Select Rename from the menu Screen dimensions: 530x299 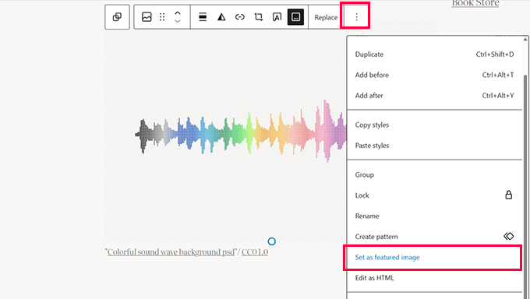click(x=435, y=216)
